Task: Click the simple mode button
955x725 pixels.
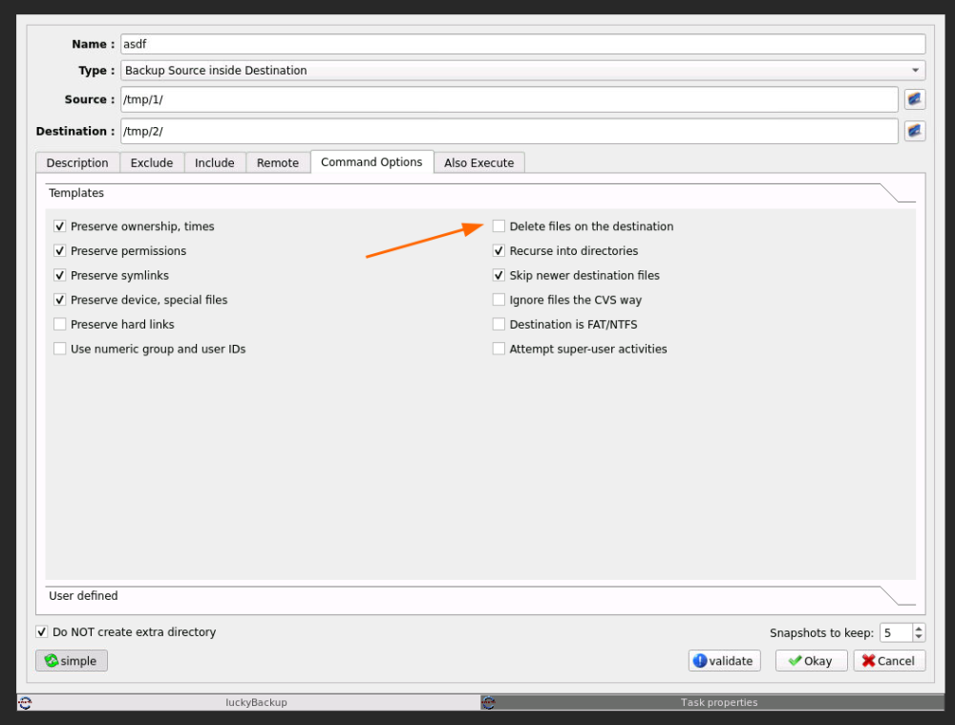Action: [x=72, y=660]
